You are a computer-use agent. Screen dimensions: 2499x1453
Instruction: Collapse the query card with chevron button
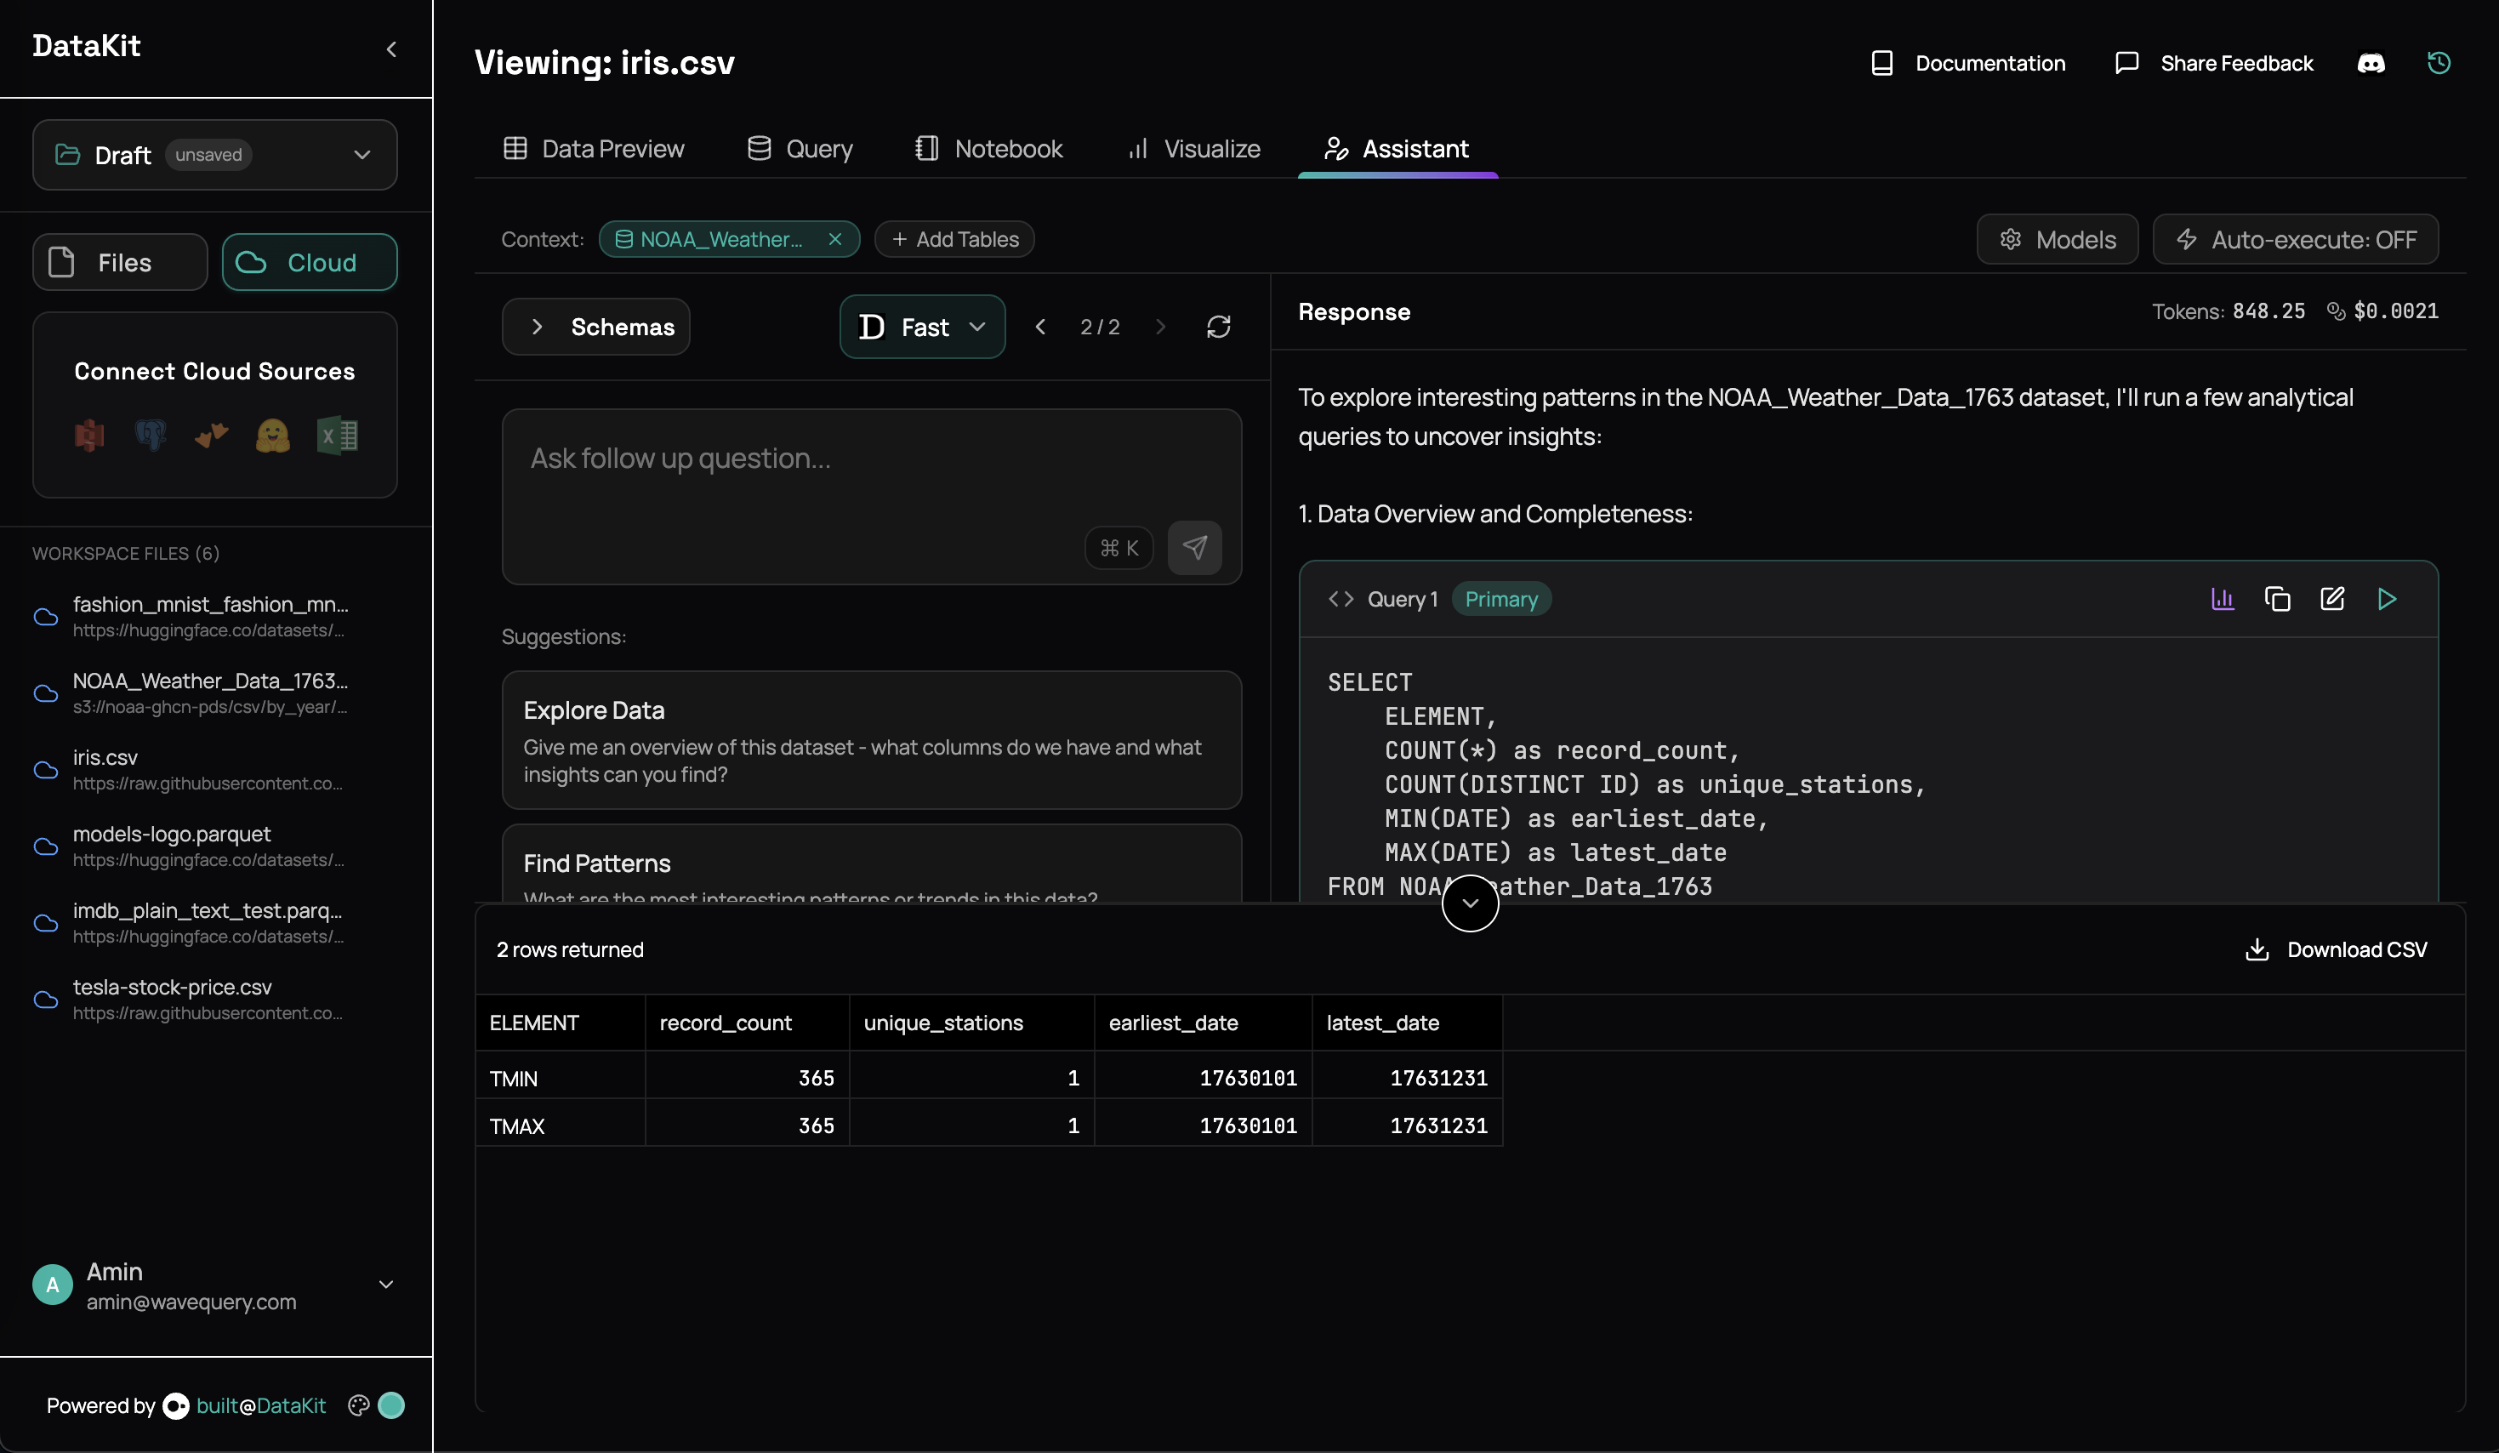pyautogui.click(x=1470, y=903)
